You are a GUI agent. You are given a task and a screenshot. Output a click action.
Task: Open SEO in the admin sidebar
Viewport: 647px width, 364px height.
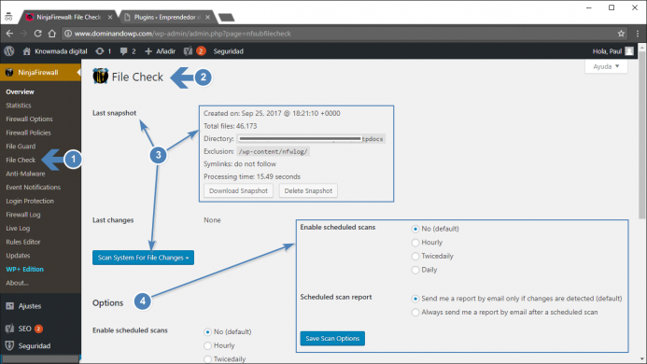24,329
